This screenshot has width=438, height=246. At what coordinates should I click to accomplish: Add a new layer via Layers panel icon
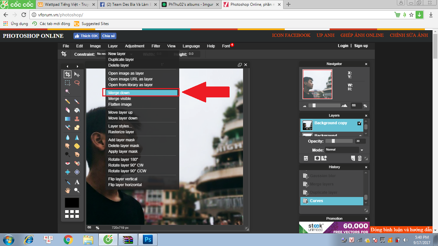click(353, 158)
